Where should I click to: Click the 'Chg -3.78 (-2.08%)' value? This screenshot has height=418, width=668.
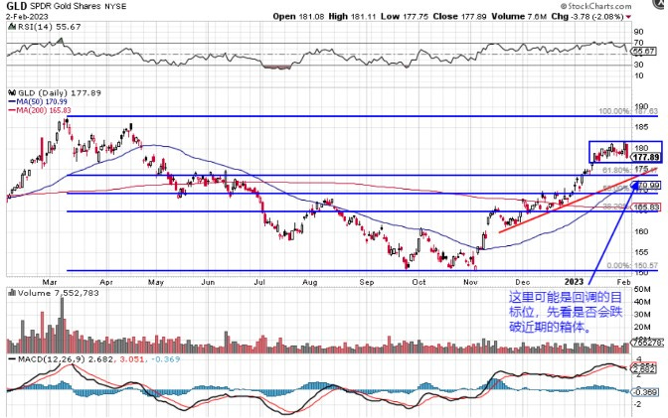(x=587, y=17)
